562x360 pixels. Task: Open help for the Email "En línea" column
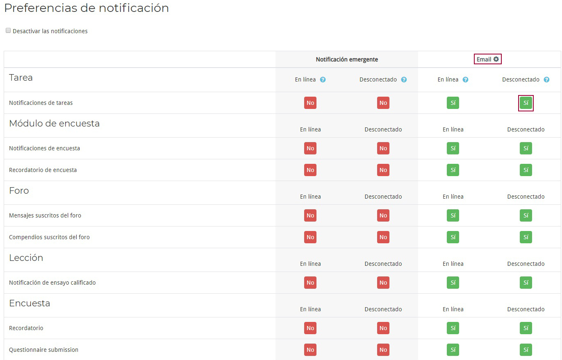point(466,79)
